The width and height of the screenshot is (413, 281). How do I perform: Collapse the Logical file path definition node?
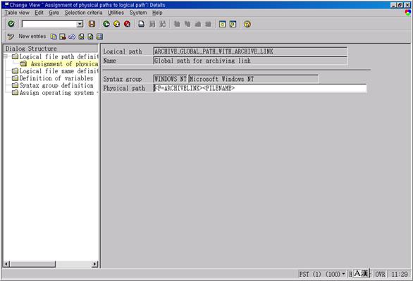pos(6,56)
